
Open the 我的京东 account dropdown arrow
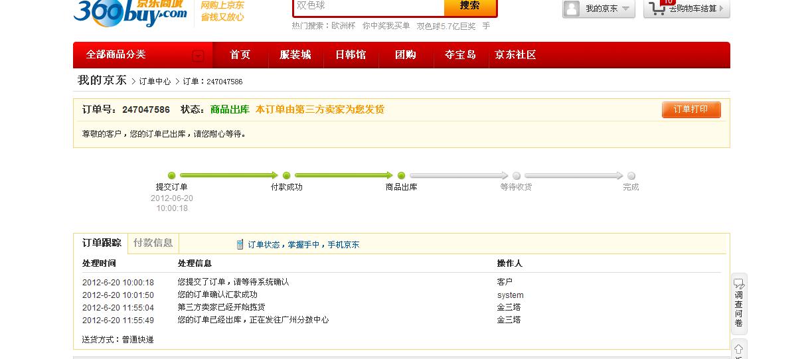(625, 9)
